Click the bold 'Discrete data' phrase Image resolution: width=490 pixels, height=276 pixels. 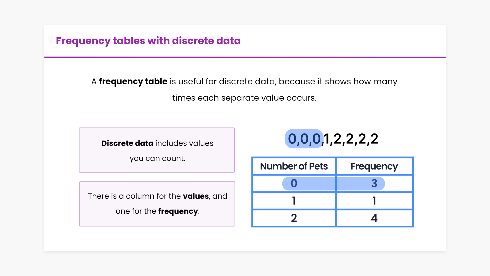127,143
